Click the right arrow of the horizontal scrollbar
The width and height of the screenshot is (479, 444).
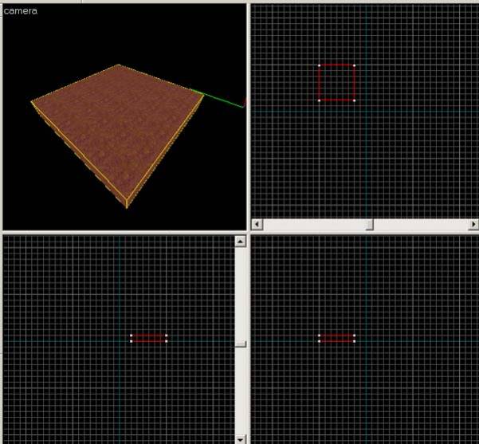pos(473,224)
